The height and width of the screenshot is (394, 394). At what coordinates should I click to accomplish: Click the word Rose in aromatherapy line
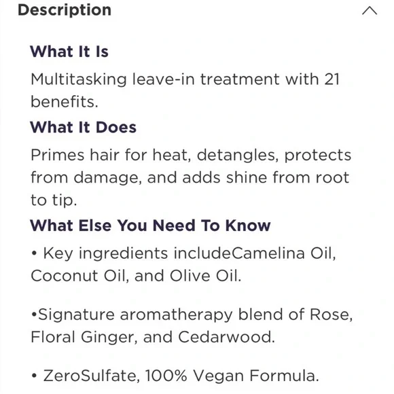tap(332, 315)
